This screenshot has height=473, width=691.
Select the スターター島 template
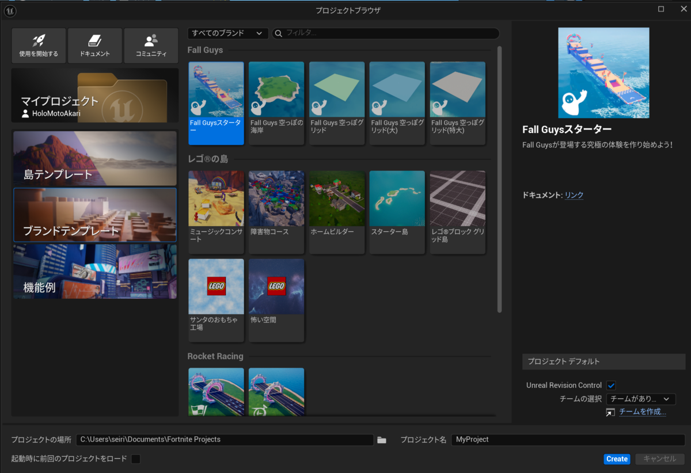tap(397, 212)
